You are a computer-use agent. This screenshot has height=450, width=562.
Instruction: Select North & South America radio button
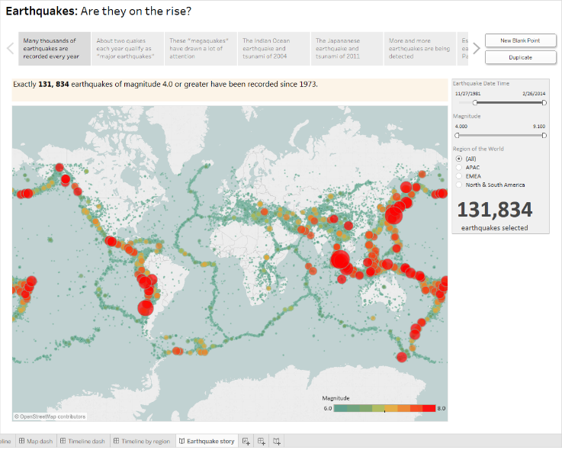(459, 185)
